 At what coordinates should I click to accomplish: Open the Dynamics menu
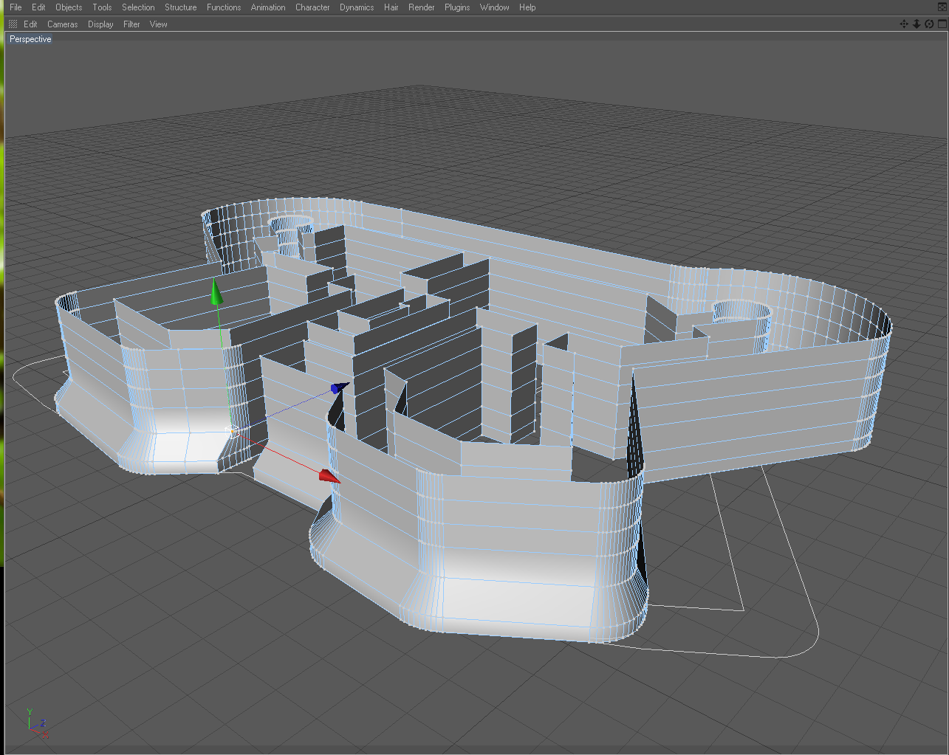coord(357,7)
